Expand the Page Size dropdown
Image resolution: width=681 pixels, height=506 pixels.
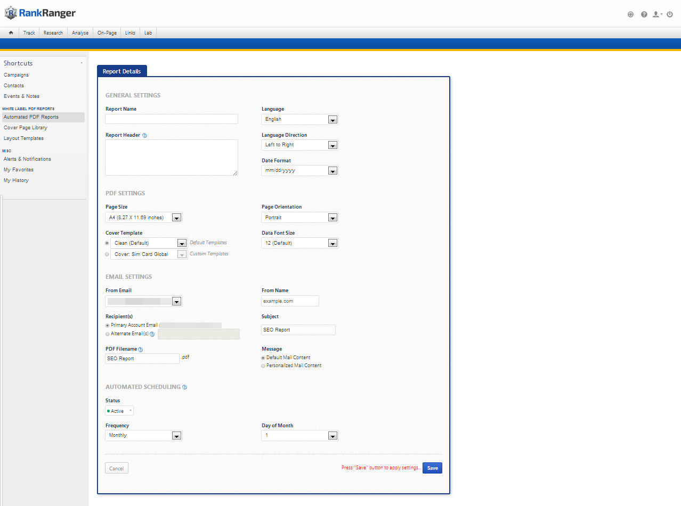pos(144,218)
